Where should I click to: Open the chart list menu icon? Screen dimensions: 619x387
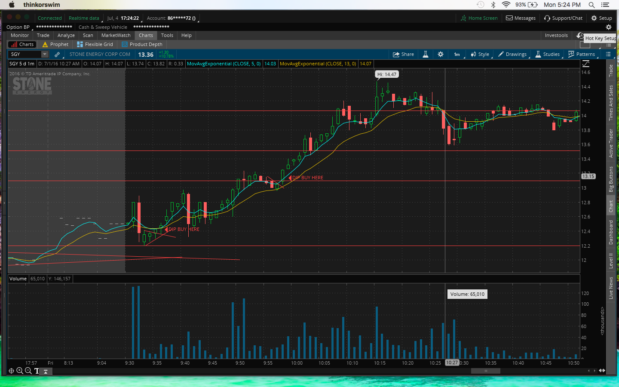pyautogui.click(x=608, y=54)
